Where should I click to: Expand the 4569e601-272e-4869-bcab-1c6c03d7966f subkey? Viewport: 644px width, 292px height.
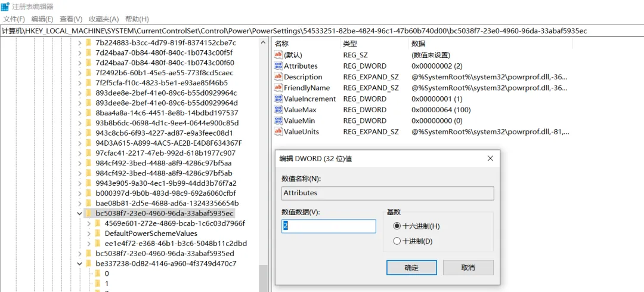[89, 223]
